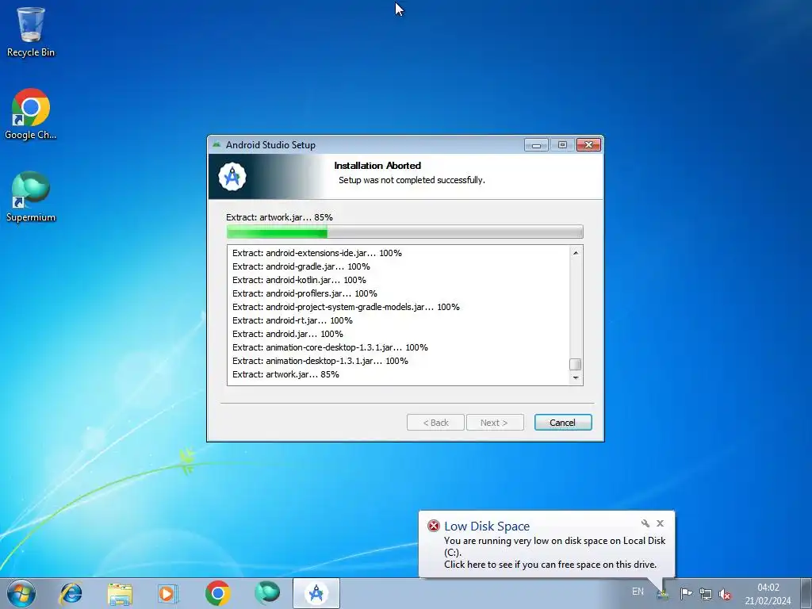
Task: Click the Show Desktop button
Action: 806,593
